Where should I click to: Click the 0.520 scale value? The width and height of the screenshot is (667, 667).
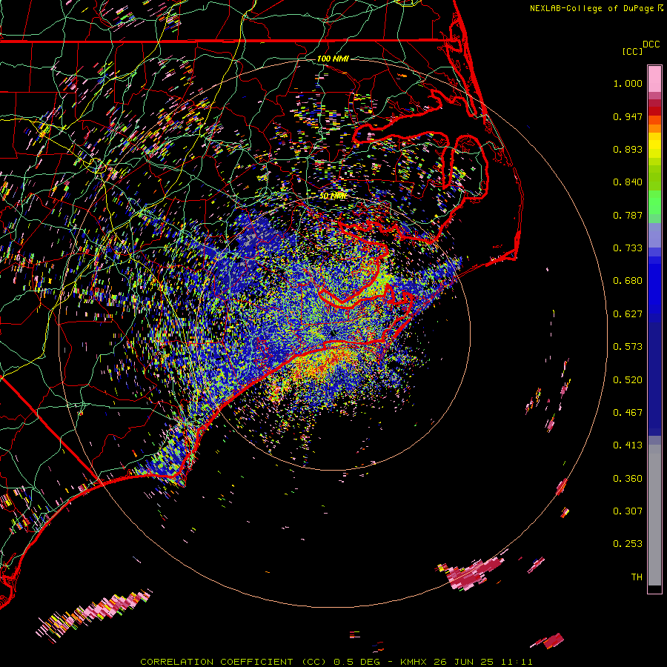[628, 380]
